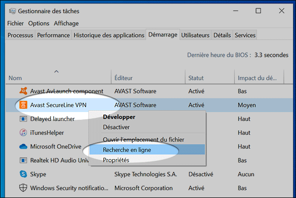296x198 pixels.
Task: Select Recherche en ligne menu entry
Action: coord(127,150)
